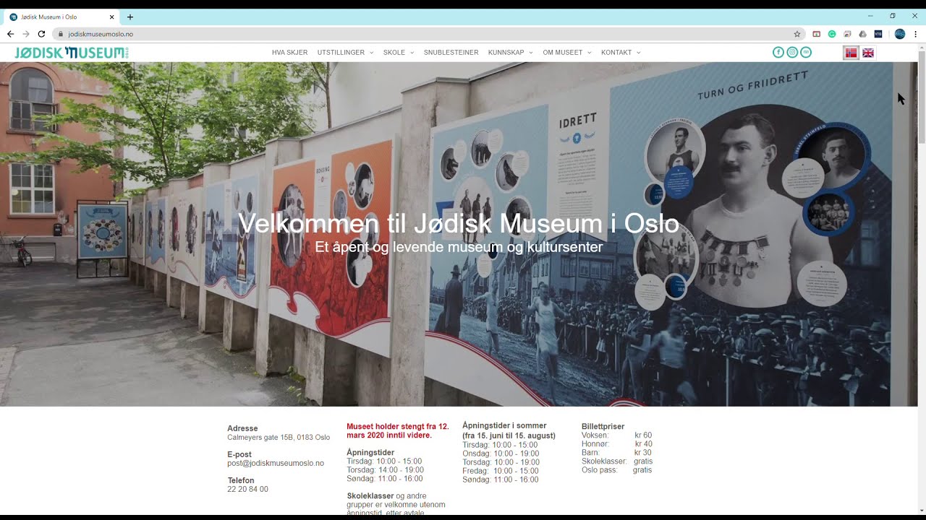The width and height of the screenshot is (926, 520).
Task: Reload the page
Action: 41,34
